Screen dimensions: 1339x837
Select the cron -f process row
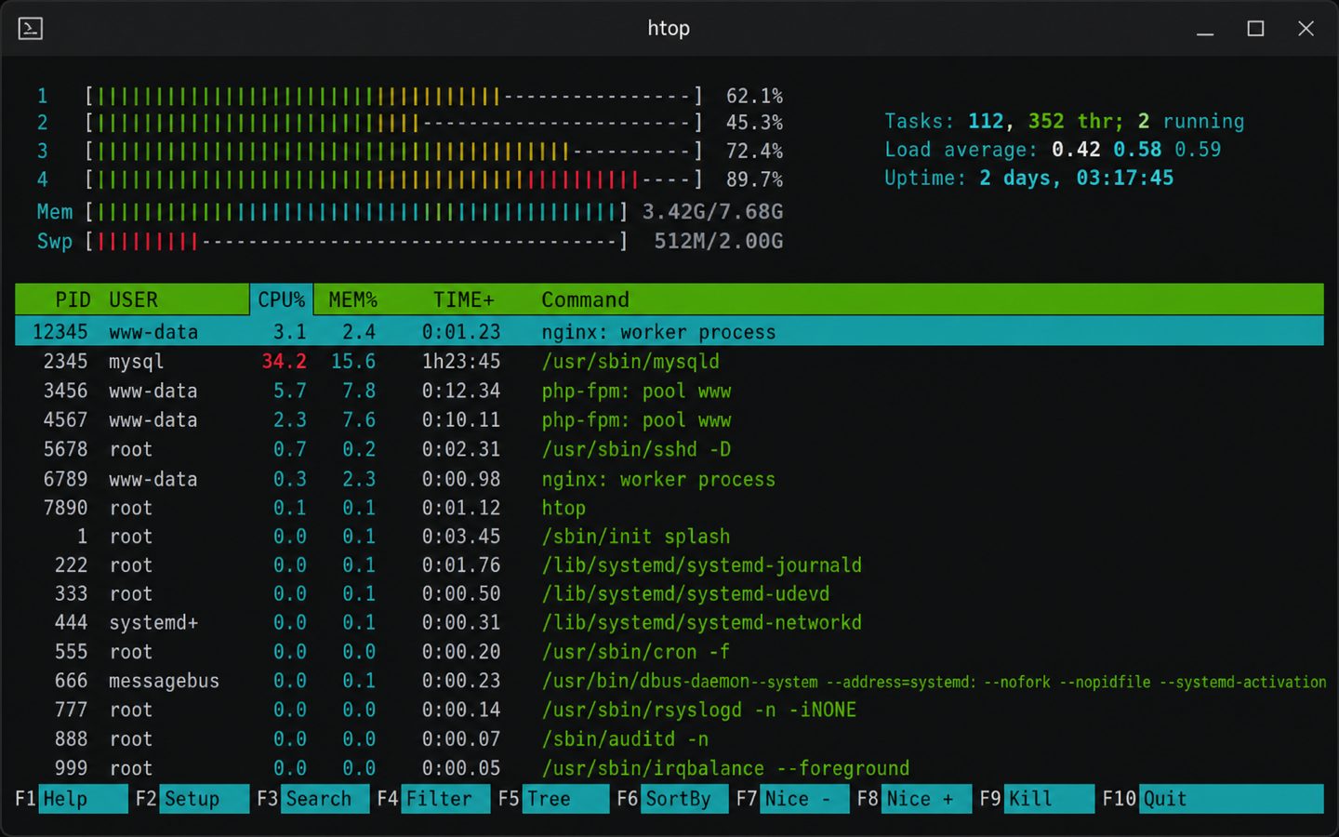pyautogui.click(x=669, y=652)
